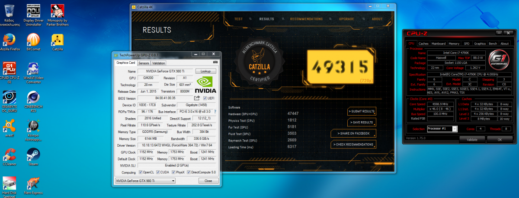Click the OK button in CPU-Z

tap(500, 139)
